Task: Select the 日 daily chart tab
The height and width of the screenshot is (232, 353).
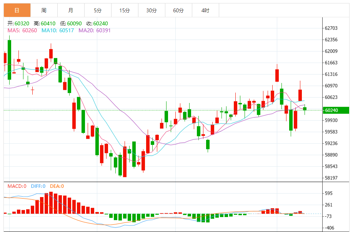Action: coord(17,10)
